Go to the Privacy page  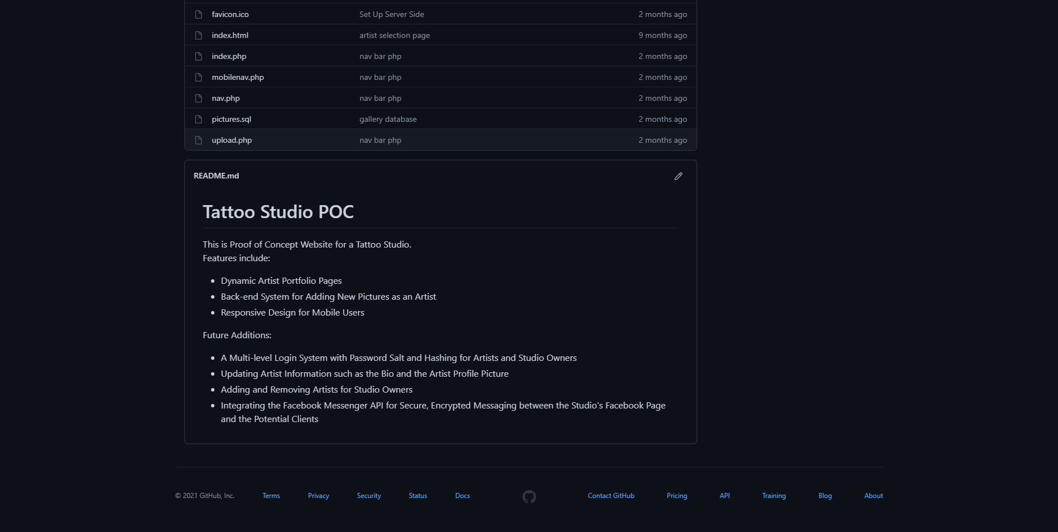(318, 496)
